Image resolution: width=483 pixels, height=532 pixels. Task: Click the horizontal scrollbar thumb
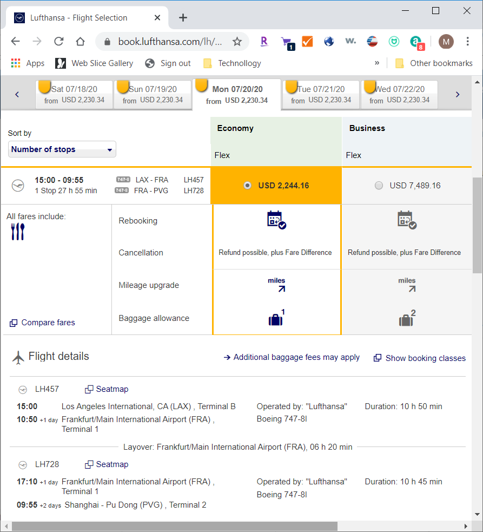175,526
